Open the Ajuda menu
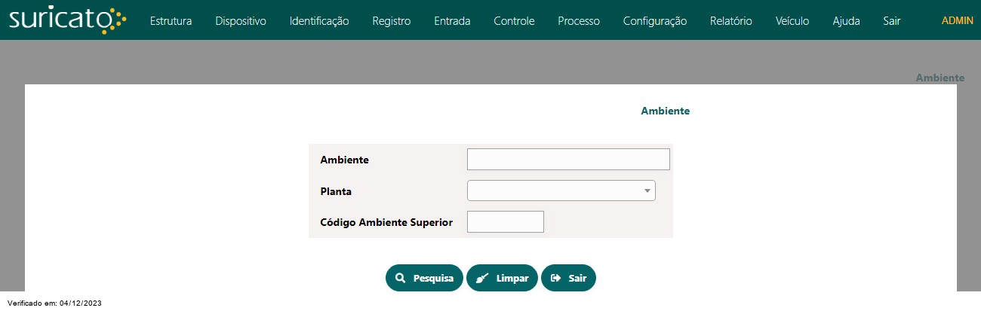The image size is (981, 314). pos(846,21)
